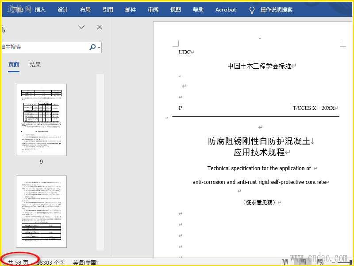Click the navigation pane vertical scrollbar
This screenshot has width=354, height=266.
click(x=100, y=162)
